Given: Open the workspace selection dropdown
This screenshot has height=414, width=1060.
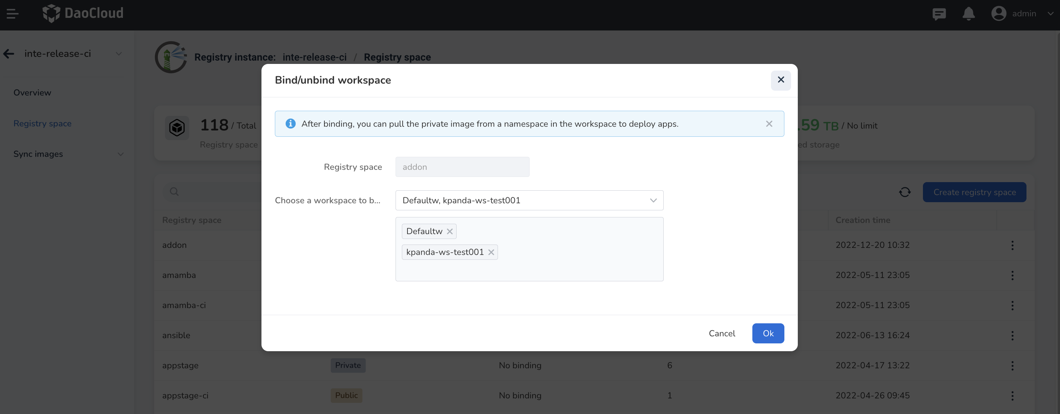Looking at the screenshot, I should click(529, 200).
